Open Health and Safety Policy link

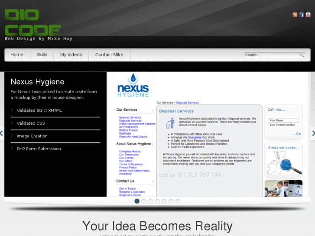click(134, 171)
